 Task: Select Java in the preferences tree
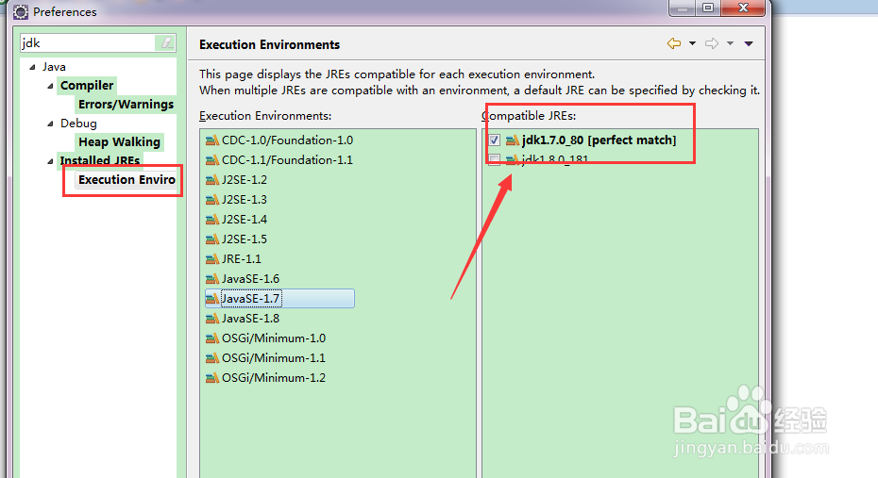point(54,67)
